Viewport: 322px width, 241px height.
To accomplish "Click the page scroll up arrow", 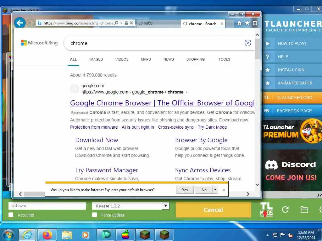I will tap(257, 35).
